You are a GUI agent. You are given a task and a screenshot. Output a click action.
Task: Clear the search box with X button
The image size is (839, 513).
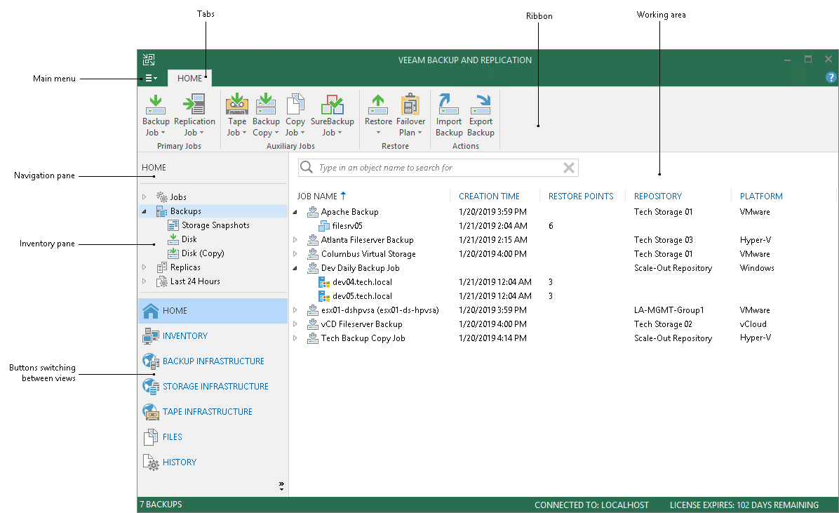pyautogui.click(x=569, y=168)
